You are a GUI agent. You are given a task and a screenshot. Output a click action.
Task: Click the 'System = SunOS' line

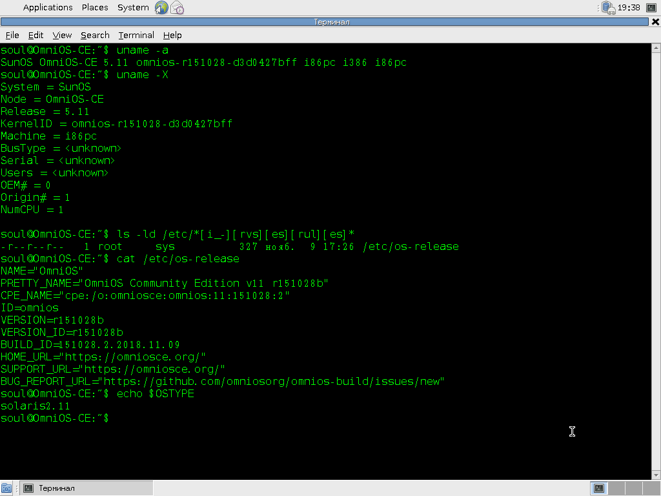pos(46,87)
